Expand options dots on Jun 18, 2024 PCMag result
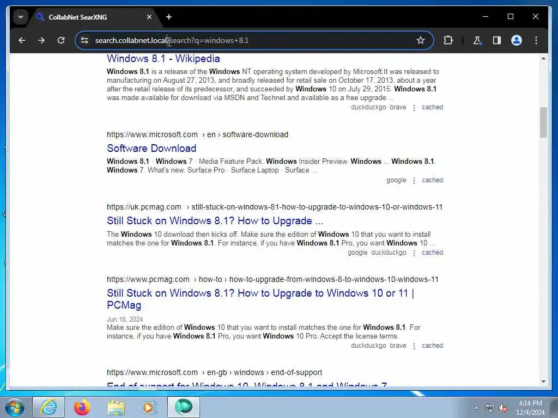The width and height of the screenshot is (558, 418). click(x=414, y=346)
